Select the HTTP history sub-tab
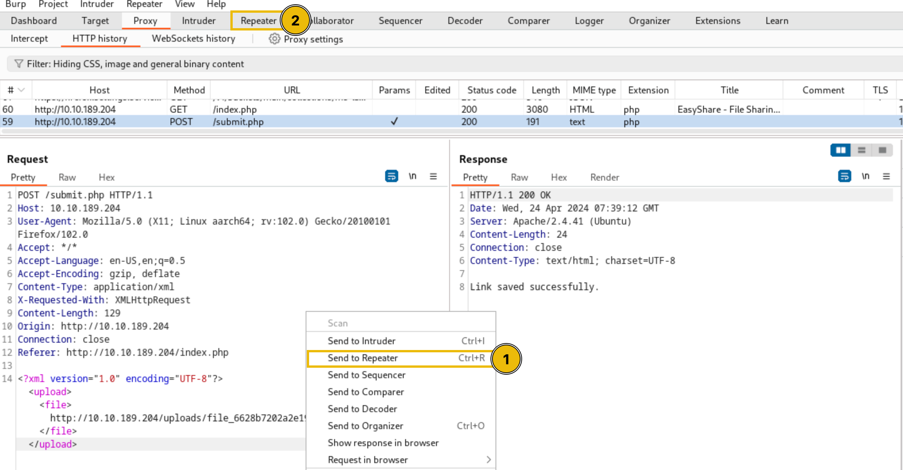Viewport: 903px width, 470px height. tap(100, 39)
